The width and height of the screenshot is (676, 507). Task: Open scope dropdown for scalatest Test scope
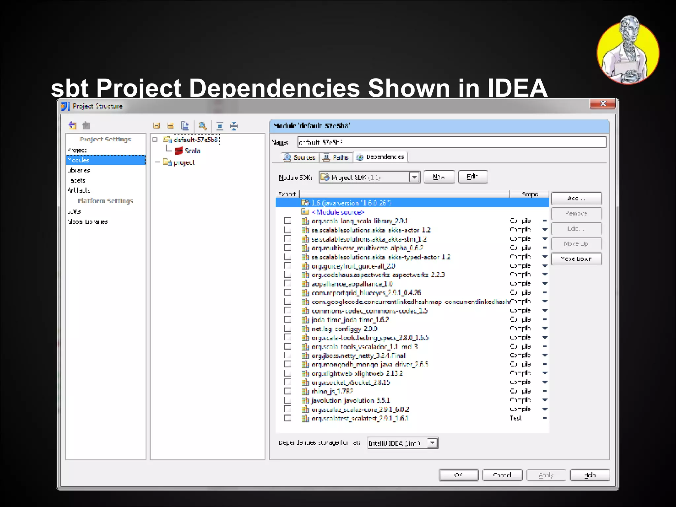coord(545,418)
